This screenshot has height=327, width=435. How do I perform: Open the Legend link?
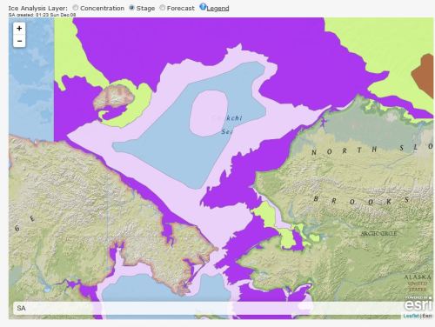pos(217,9)
